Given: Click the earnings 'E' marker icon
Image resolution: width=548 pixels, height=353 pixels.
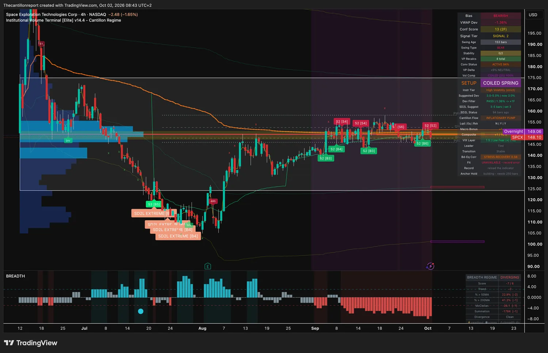Looking at the screenshot, I should pyautogui.click(x=208, y=266).
